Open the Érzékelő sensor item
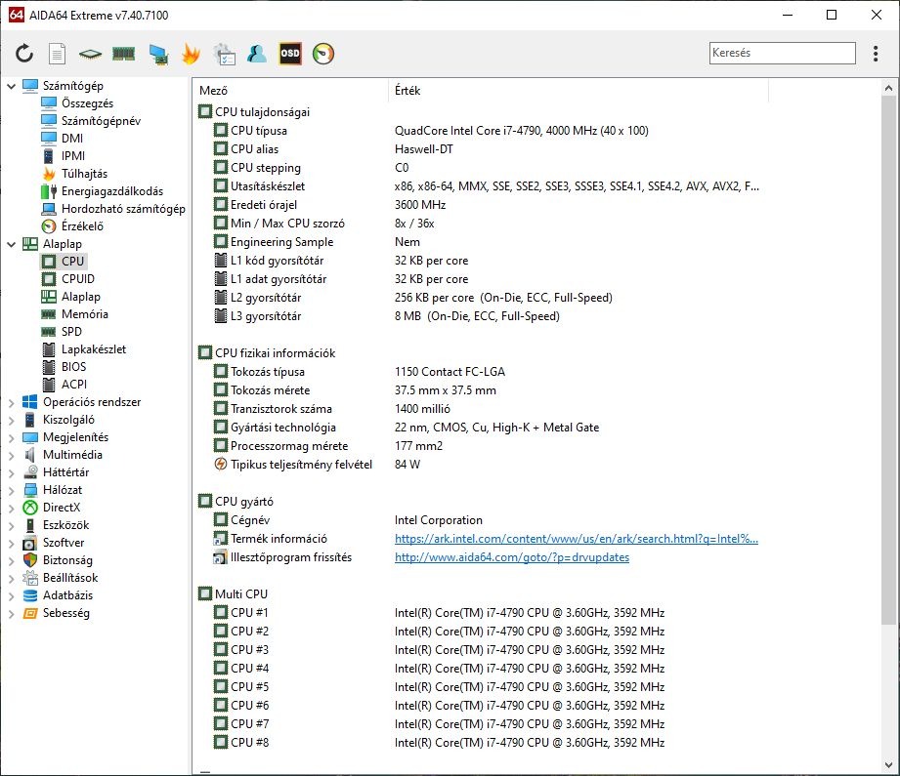900x776 pixels. point(82,226)
